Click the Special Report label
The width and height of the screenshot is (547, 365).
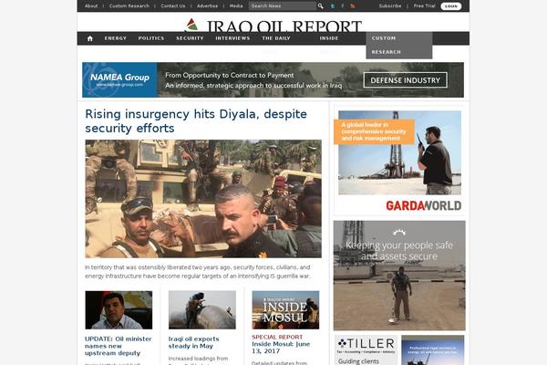[x=277, y=337]
